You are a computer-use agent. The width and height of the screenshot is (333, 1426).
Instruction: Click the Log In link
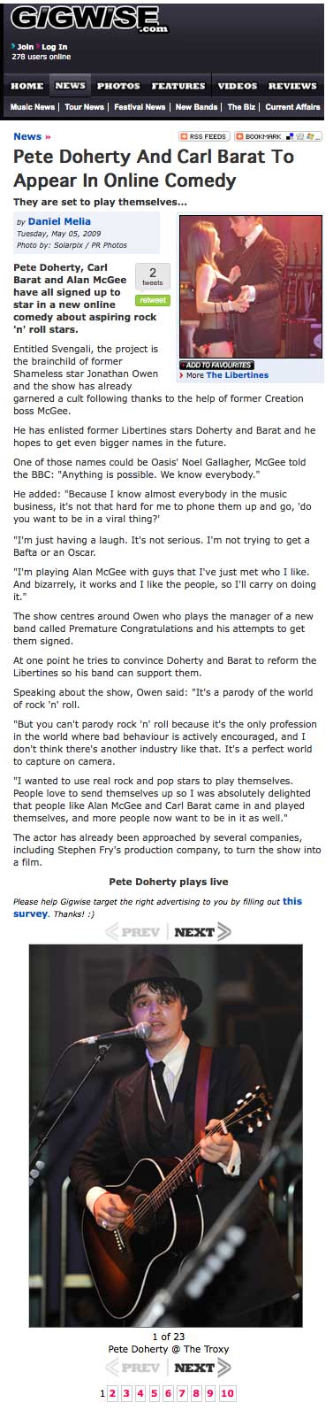55,46
